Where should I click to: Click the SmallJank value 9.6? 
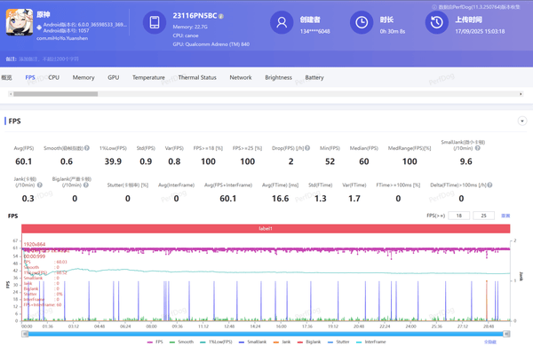pos(465,161)
